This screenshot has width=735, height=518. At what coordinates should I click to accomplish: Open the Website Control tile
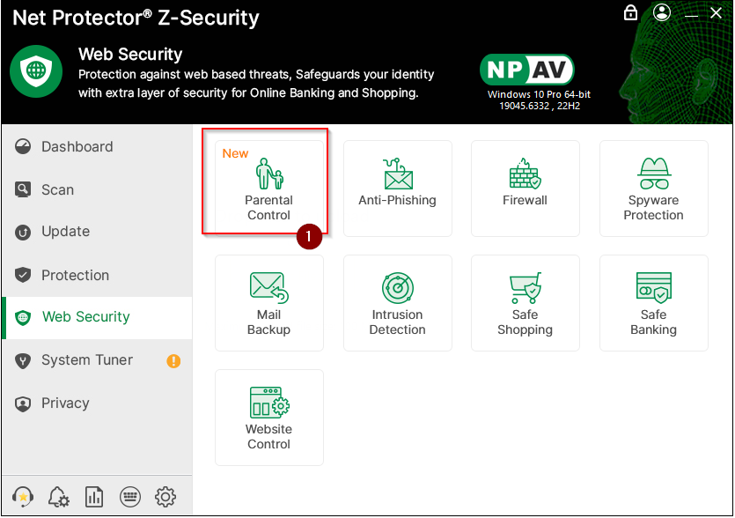[268, 417]
